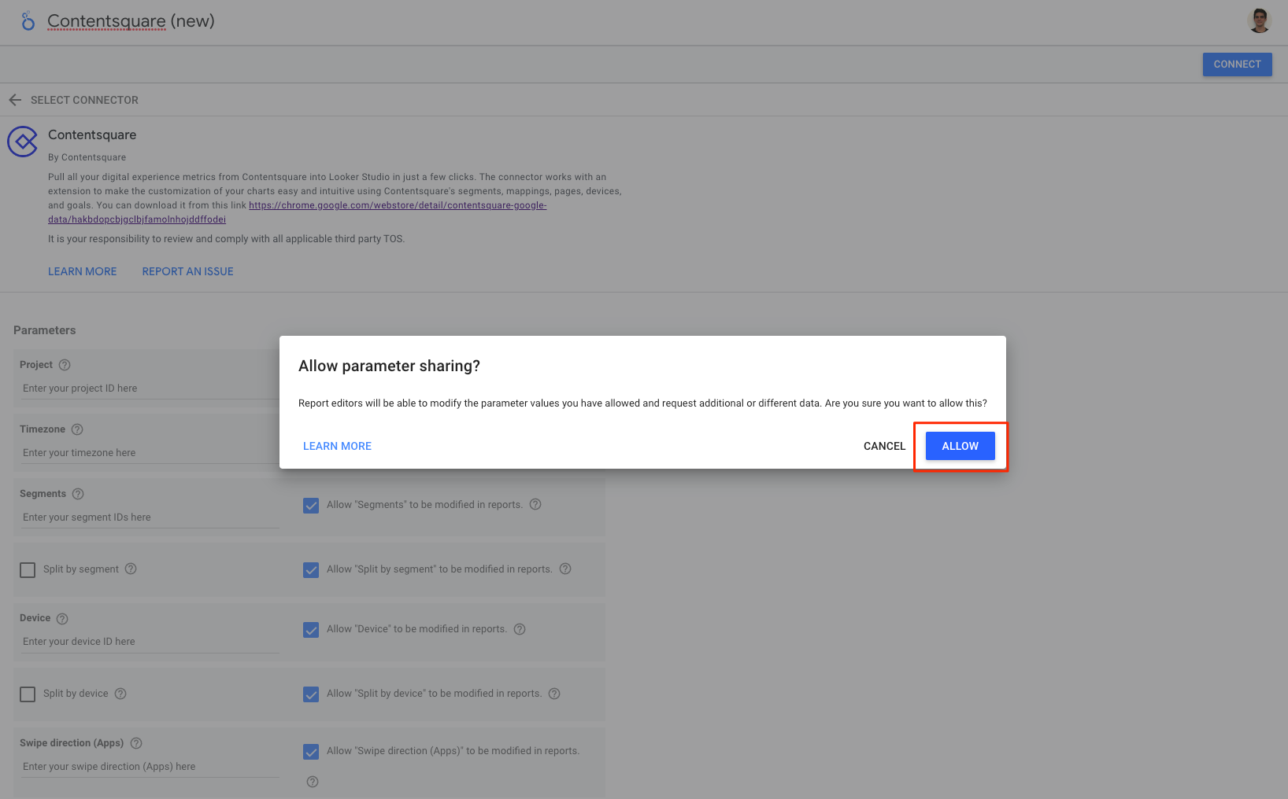This screenshot has height=799, width=1288.
Task: Click the CONNECT button
Action: click(1237, 64)
